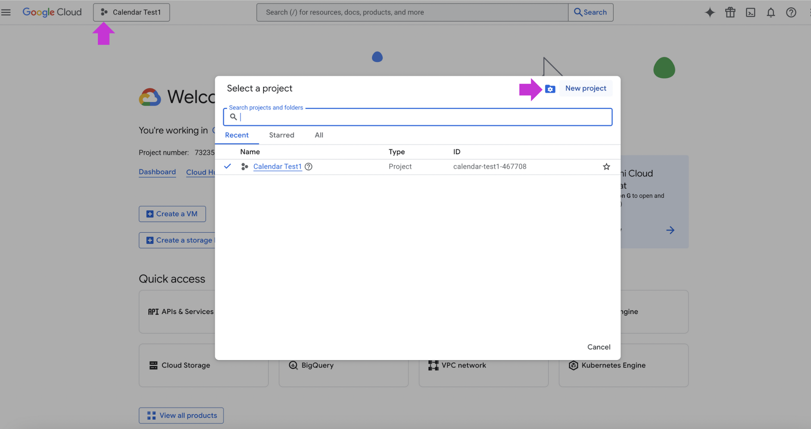The width and height of the screenshot is (811, 429).
Task: Open the Calendar Test1 project picker
Action: 131,12
